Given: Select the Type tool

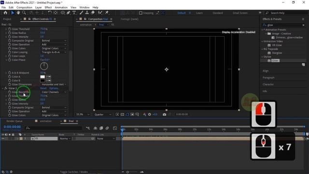Looking at the screenshot, I should [74, 13].
